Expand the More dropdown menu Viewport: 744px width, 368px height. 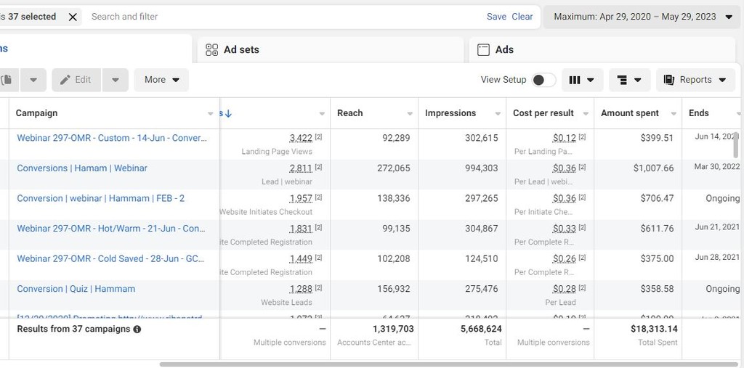(x=161, y=80)
